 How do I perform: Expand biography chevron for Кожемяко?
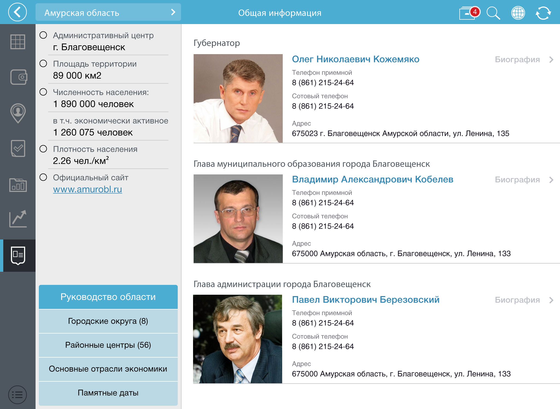(551, 60)
